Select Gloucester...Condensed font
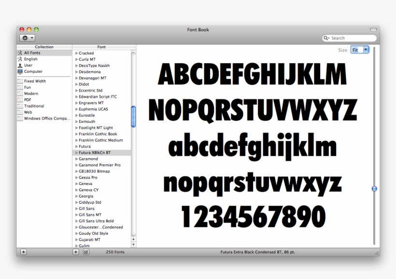 coord(101,227)
